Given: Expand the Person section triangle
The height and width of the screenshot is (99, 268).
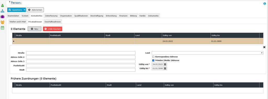Looking at the screenshot, I should pos(10,2).
